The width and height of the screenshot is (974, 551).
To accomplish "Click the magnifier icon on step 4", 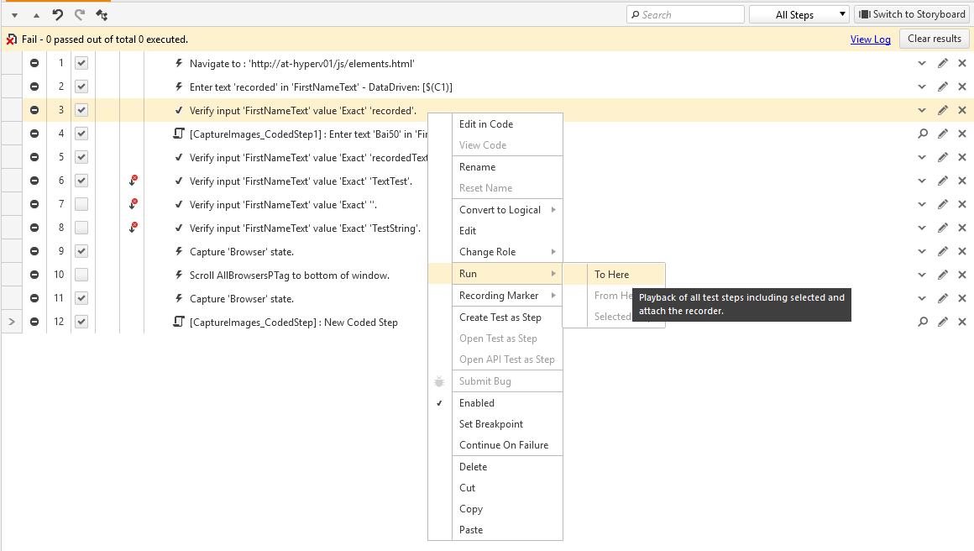I will 923,134.
